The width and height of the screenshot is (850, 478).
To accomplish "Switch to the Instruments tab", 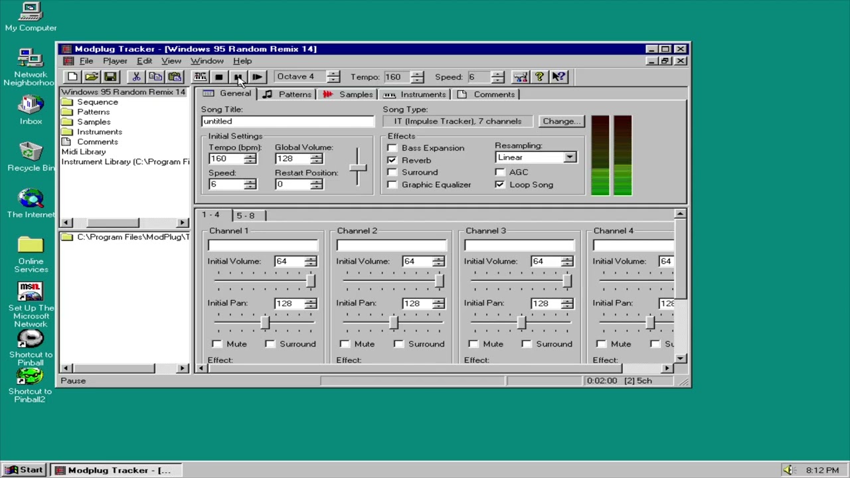I will (x=414, y=94).
